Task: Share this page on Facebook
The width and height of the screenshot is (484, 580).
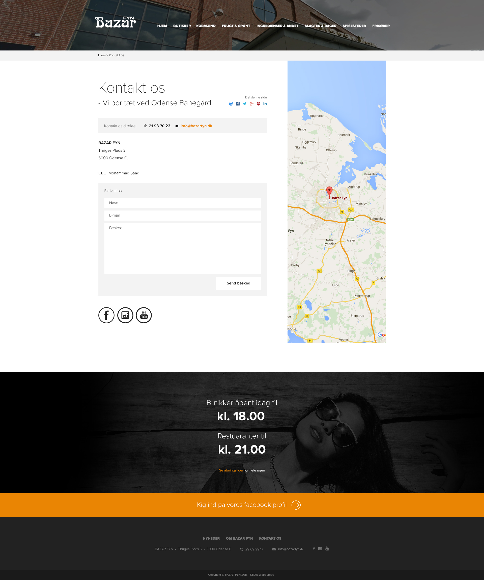Action: [238, 103]
